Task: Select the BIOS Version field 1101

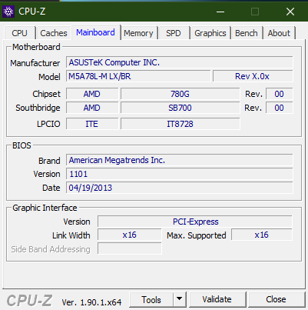Action: [179, 174]
